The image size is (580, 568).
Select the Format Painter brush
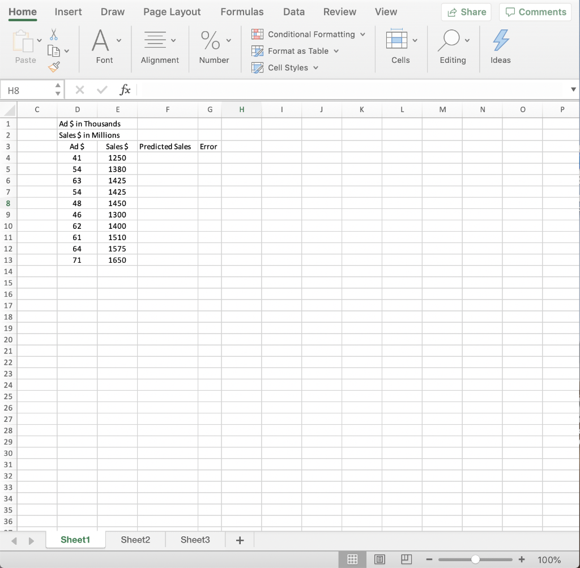54,66
